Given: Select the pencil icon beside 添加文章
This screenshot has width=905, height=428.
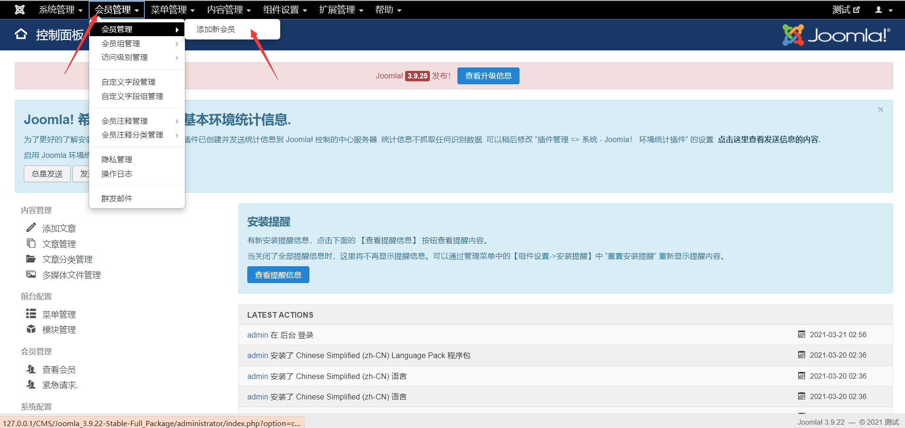Looking at the screenshot, I should (x=31, y=227).
